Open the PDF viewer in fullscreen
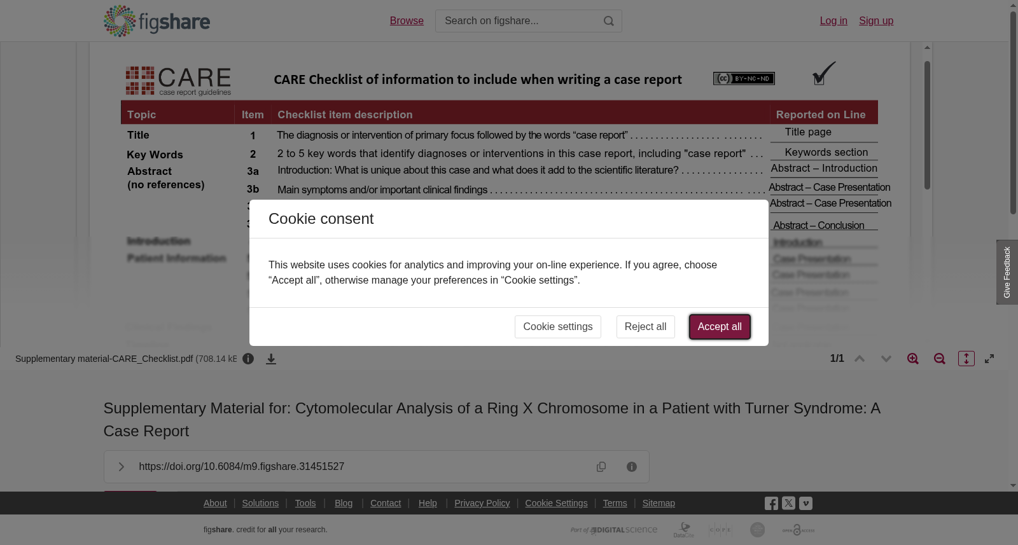Image resolution: width=1018 pixels, height=545 pixels. coord(989,359)
